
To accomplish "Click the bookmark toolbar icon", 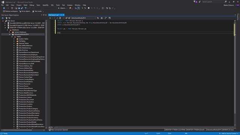I will (x=88, y=8).
